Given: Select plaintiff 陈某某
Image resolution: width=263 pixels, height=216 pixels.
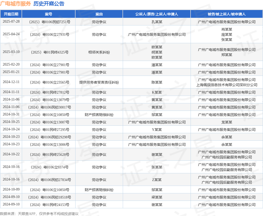Looking at the screenshot, I should tap(157, 82).
